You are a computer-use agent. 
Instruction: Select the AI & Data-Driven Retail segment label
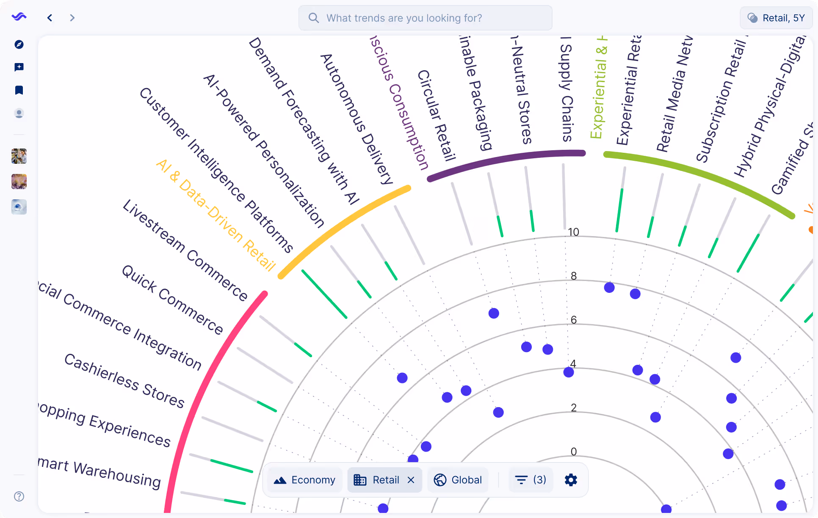[216, 215]
